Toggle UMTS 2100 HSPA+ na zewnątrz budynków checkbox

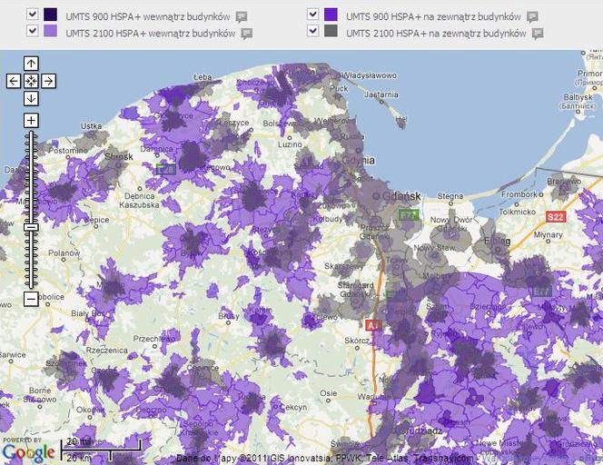coord(313,31)
